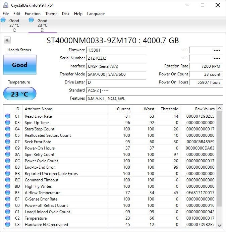This screenshot has height=232, width=226.
Task: Open the Edit menu
Action: (16, 14)
